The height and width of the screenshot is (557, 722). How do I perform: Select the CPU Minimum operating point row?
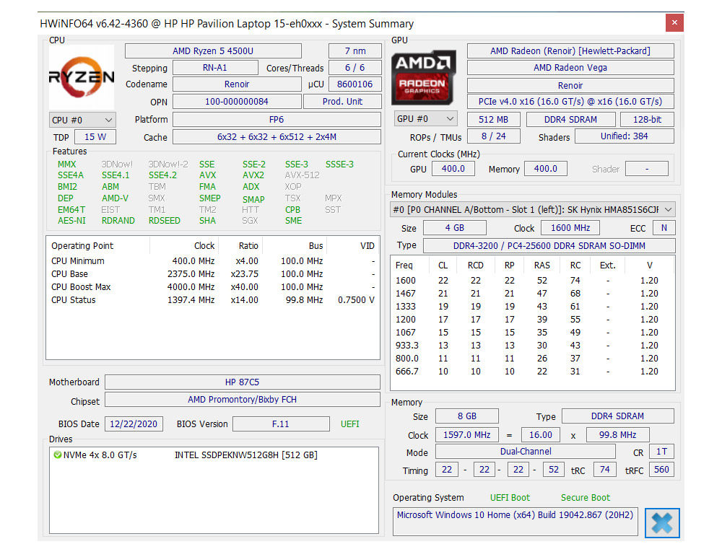click(x=213, y=261)
